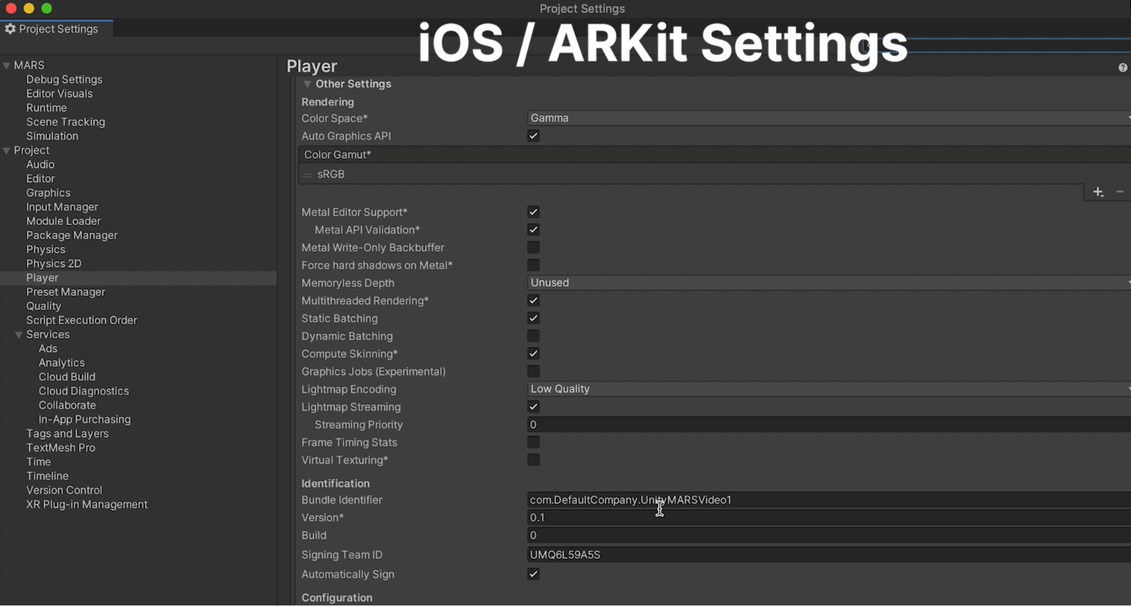Disable Static Batching checkbox
1131x606 pixels.
coord(533,318)
